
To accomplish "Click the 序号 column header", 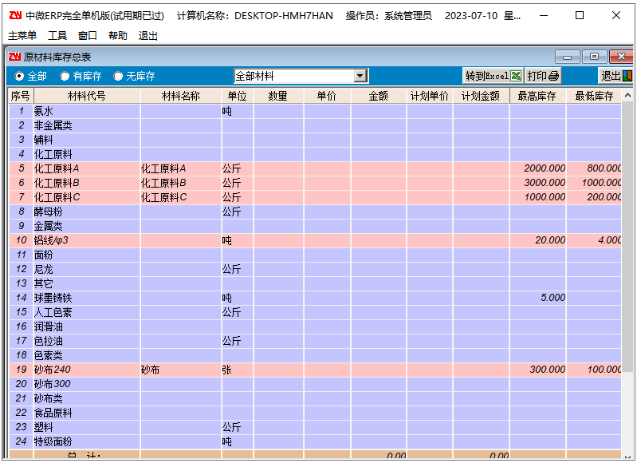I will pyautogui.click(x=21, y=96).
